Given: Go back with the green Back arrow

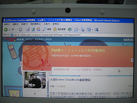Looking at the screenshot, I should (6, 29).
